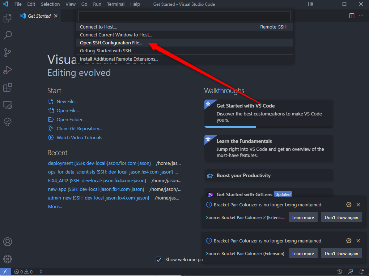Open the View menu
The image size is (369, 276).
click(71, 4)
